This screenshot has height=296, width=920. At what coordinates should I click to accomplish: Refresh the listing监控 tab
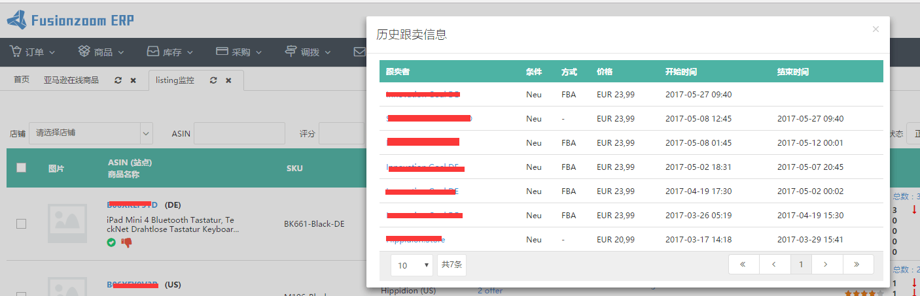tap(213, 80)
